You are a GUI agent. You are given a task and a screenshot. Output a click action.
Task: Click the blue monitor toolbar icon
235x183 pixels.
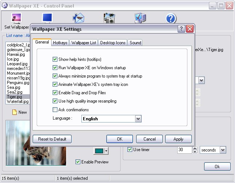coord(47,18)
